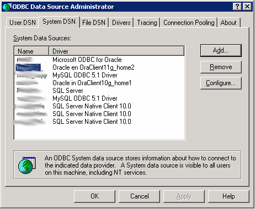Image resolution: width=255 pixels, height=209 pixels.
Task: Click the Configure... button
Action: pos(221,83)
